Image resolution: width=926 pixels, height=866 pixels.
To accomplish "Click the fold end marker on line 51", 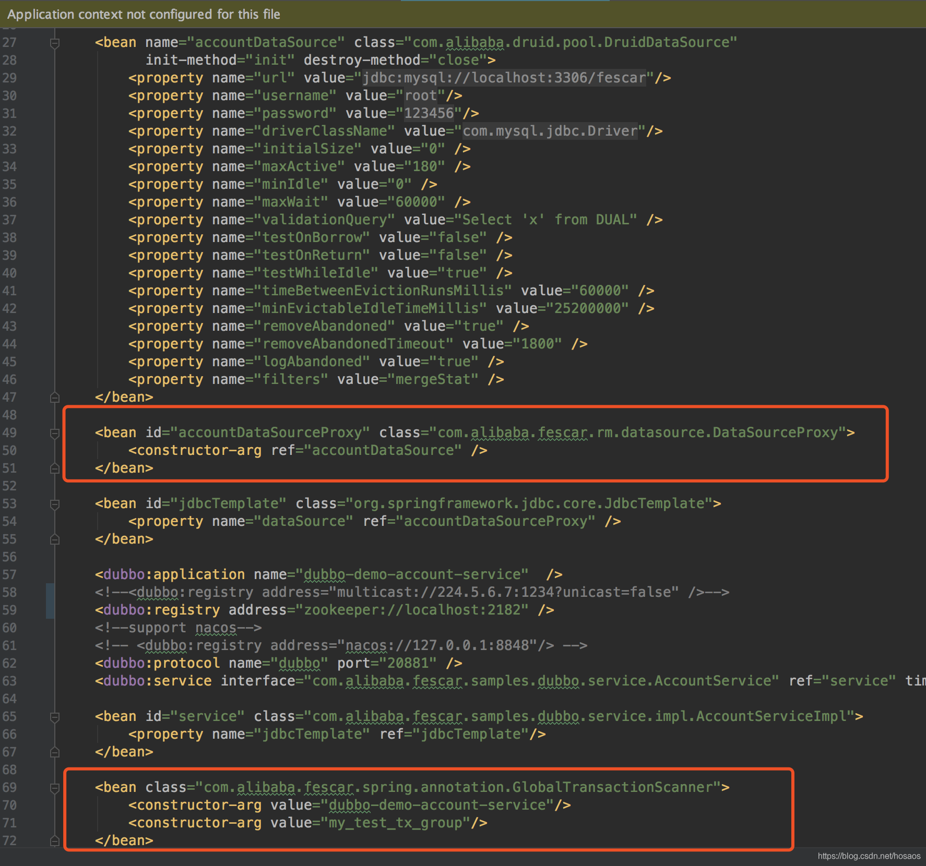I will pos(54,468).
